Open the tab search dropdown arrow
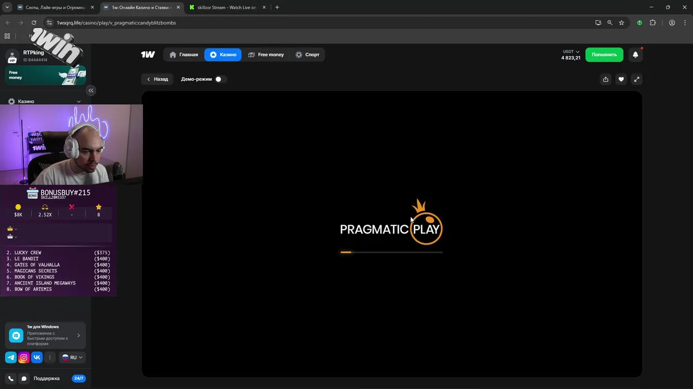Image resolution: width=693 pixels, height=389 pixels. pos(8,7)
